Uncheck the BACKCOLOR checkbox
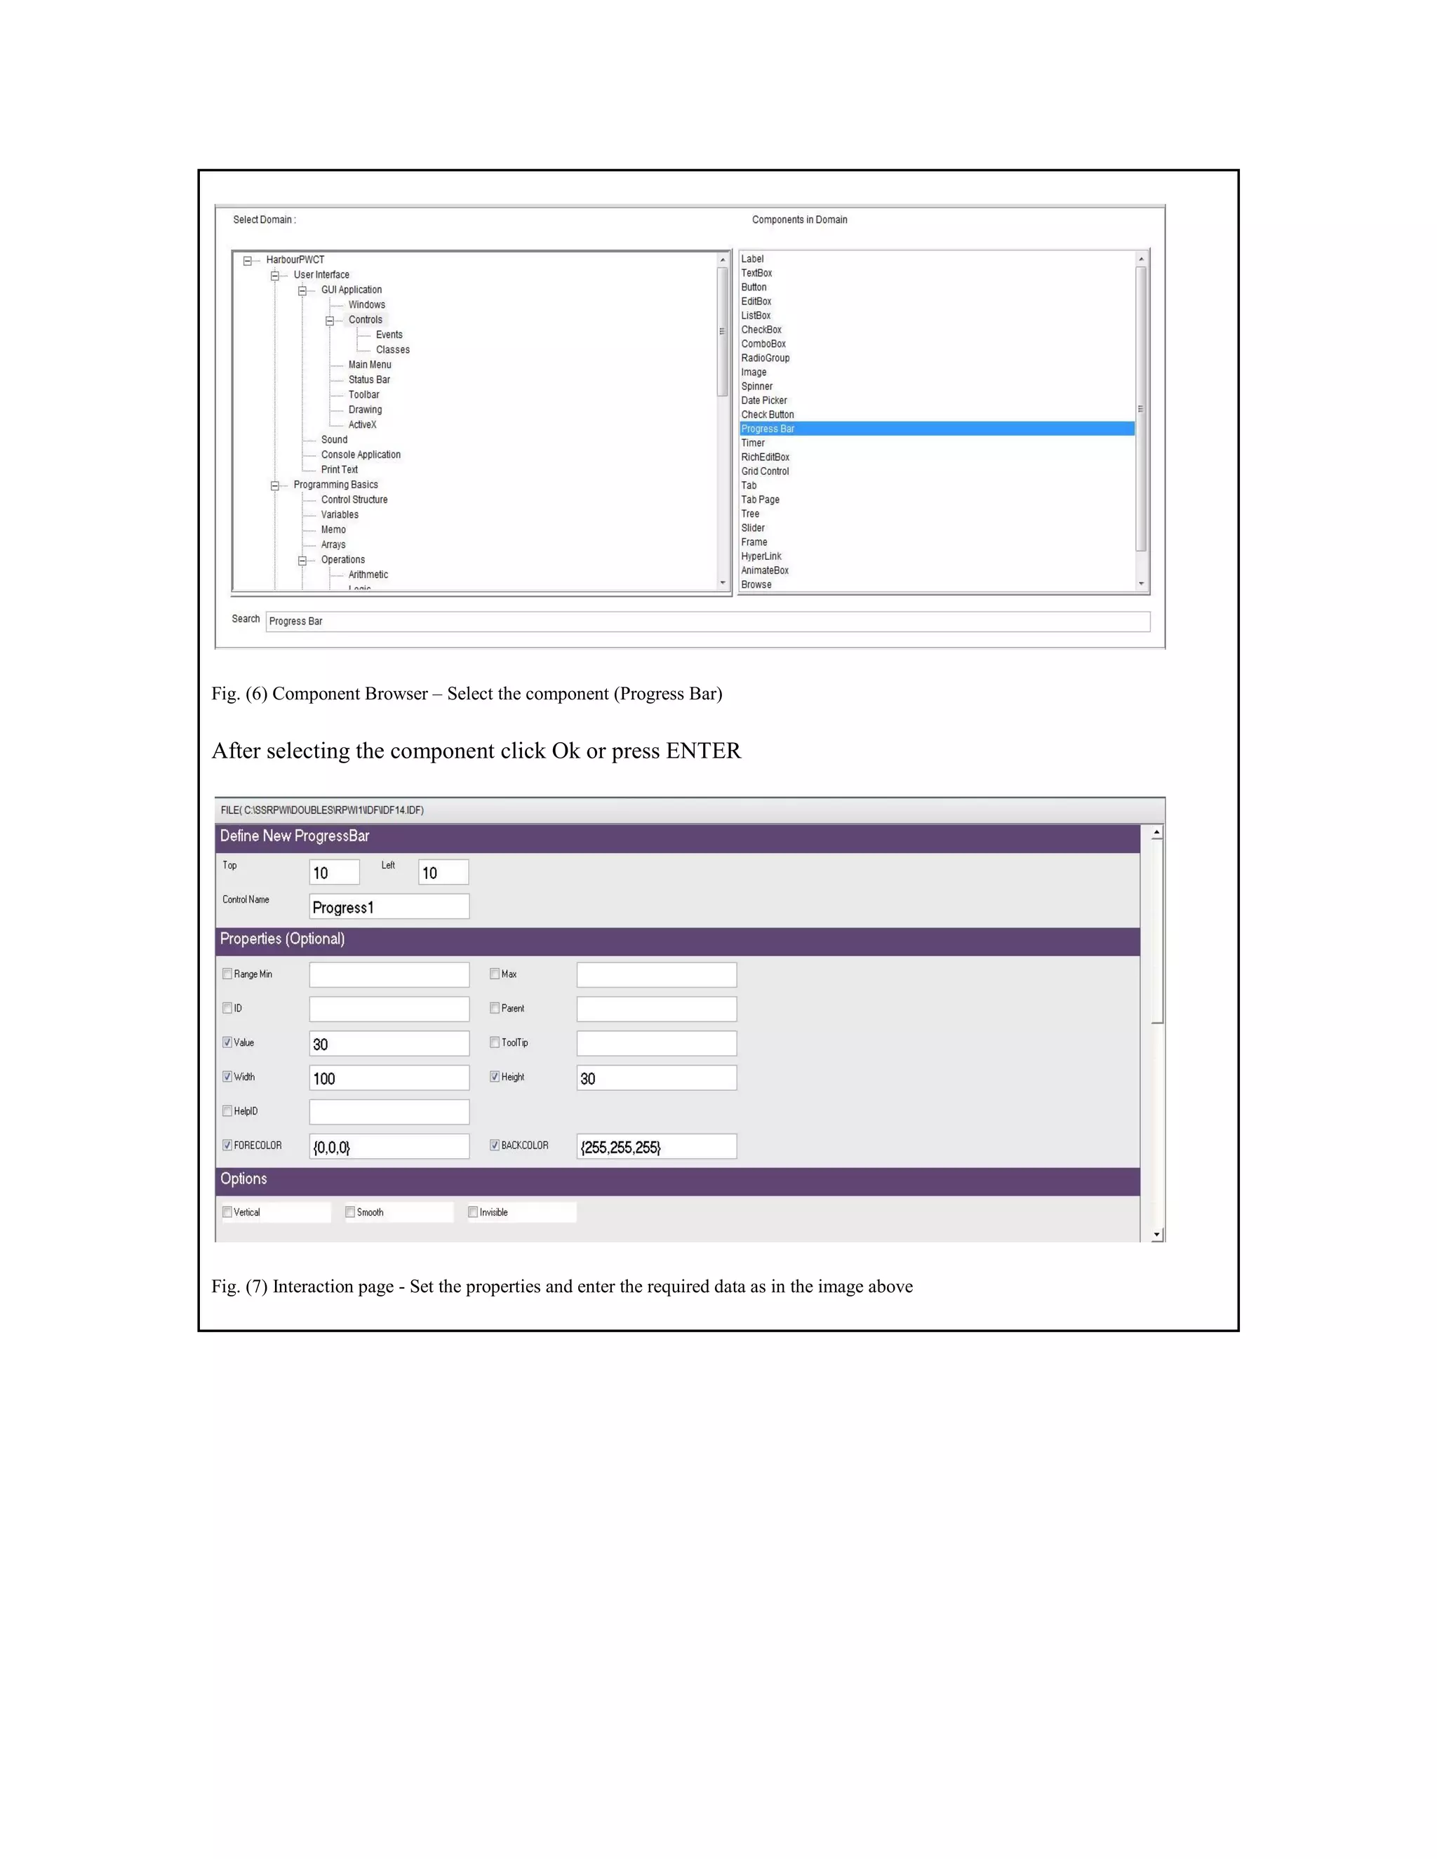The width and height of the screenshot is (1437, 1859). click(495, 1145)
